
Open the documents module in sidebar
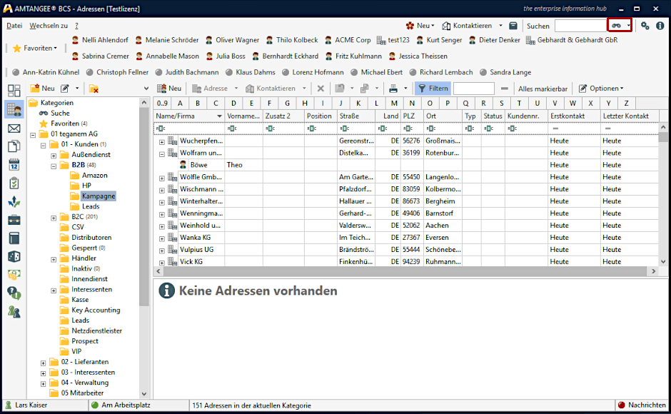coord(14,146)
